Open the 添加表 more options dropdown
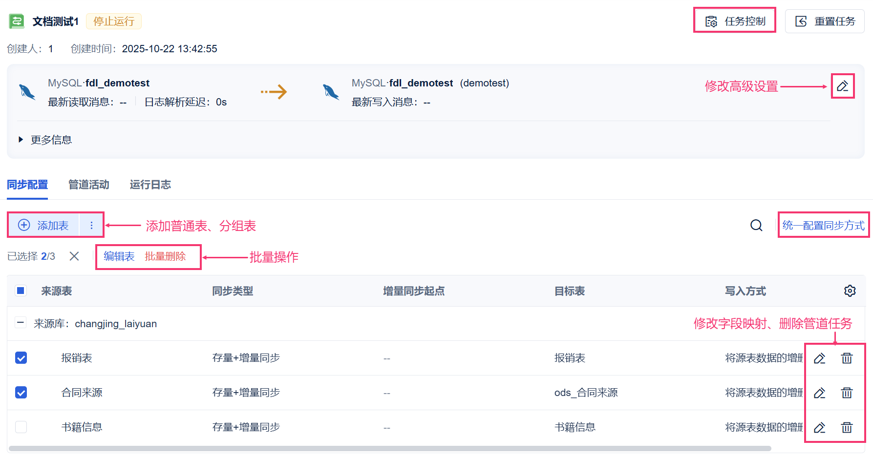 click(x=91, y=225)
